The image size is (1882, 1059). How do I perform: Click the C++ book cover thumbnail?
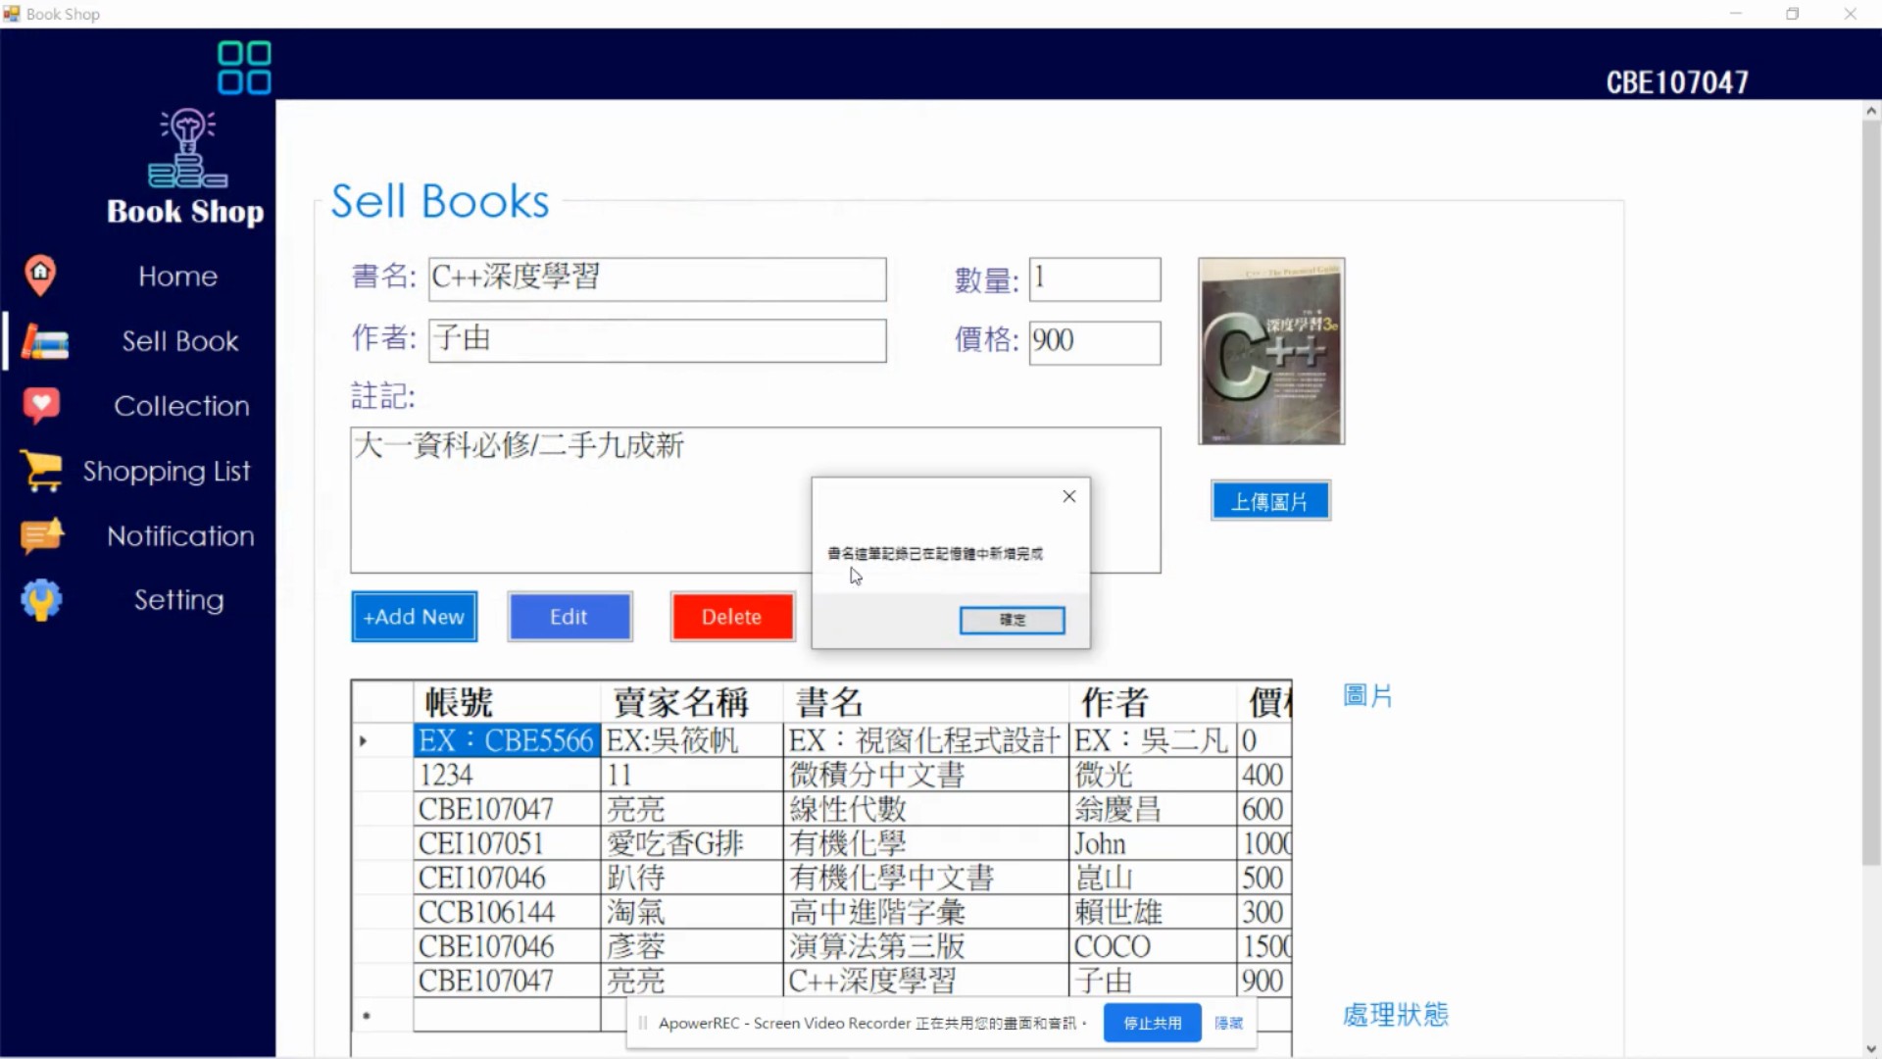click(x=1271, y=351)
